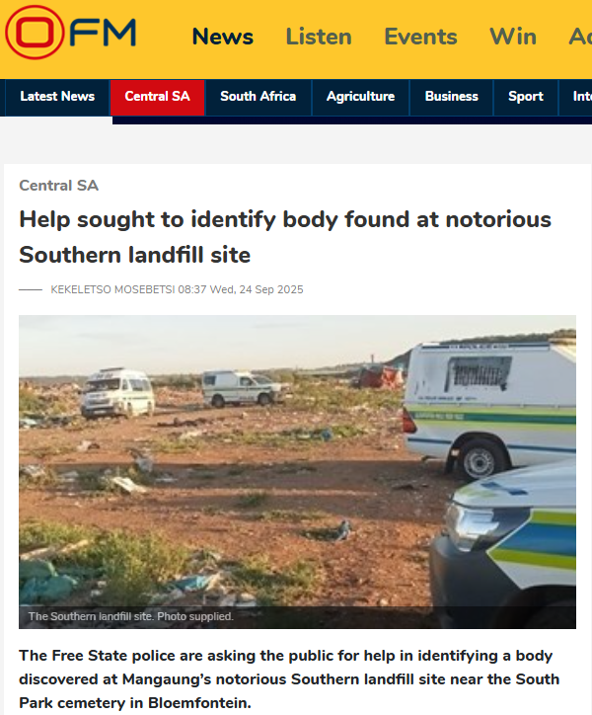Click the publication date 24 Sep 2025
Viewport: 592px width, 715px height.
tap(271, 289)
